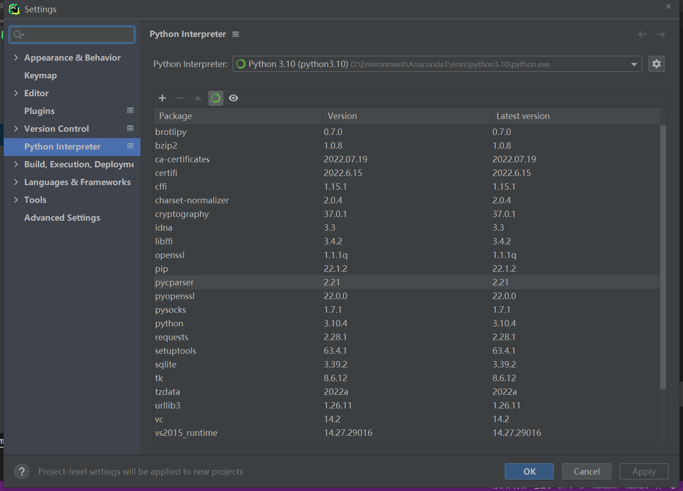The image size is (683, 491).
Task: Toggle the show early releases eye icon
Action: pos(233,98)
